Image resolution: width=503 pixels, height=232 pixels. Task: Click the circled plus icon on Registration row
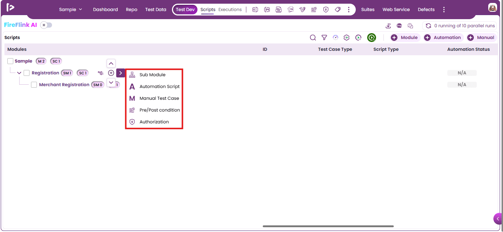111,73
